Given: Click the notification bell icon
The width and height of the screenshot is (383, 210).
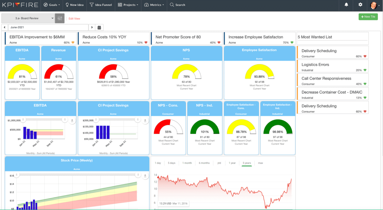Looking at the screenshot, I should (346, 5).
